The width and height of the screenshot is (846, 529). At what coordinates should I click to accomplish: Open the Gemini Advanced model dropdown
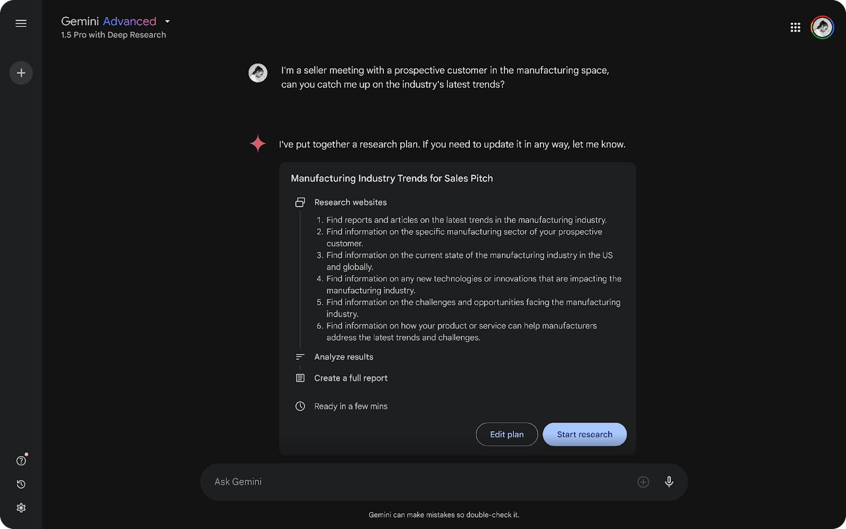click(x=167, y=21)
